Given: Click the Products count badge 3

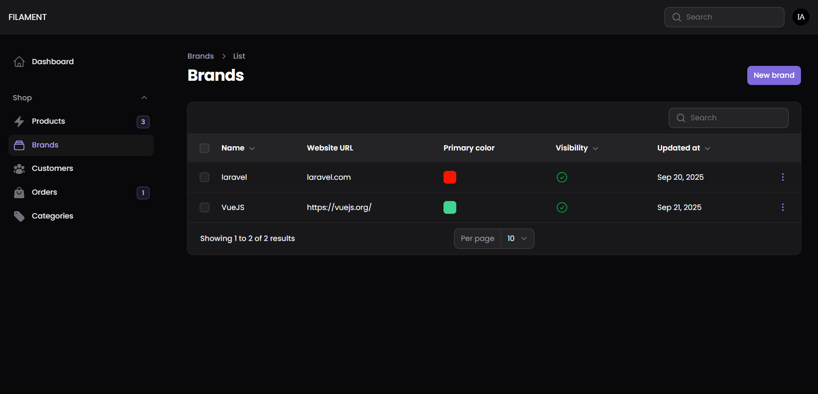Looking at the screenshot, I should (x=143, y=122).
